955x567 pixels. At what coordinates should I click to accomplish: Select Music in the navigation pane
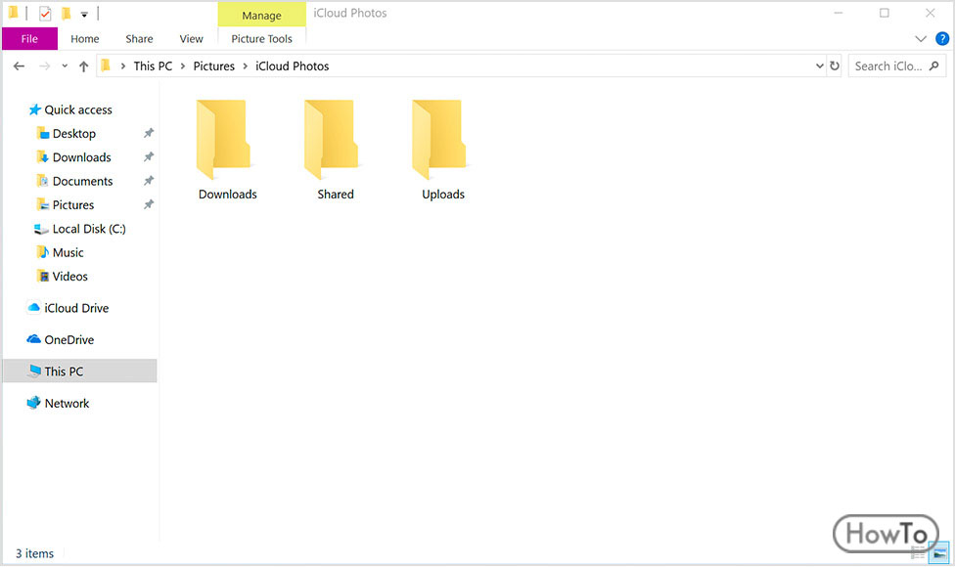click(x=60, y=253)
